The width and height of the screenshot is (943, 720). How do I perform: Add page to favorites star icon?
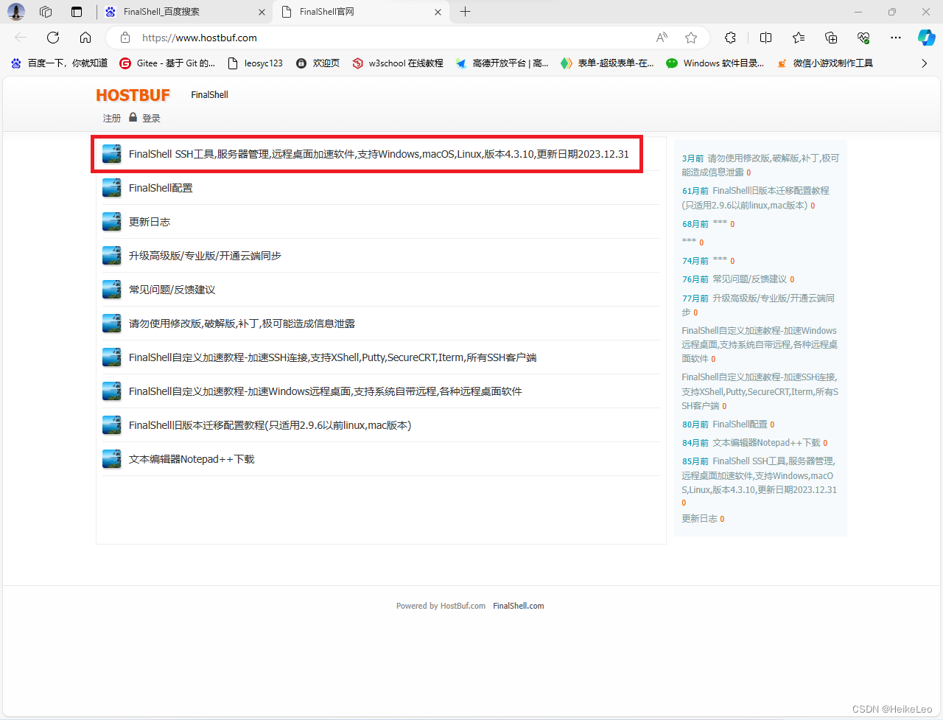tap(691, 38)
